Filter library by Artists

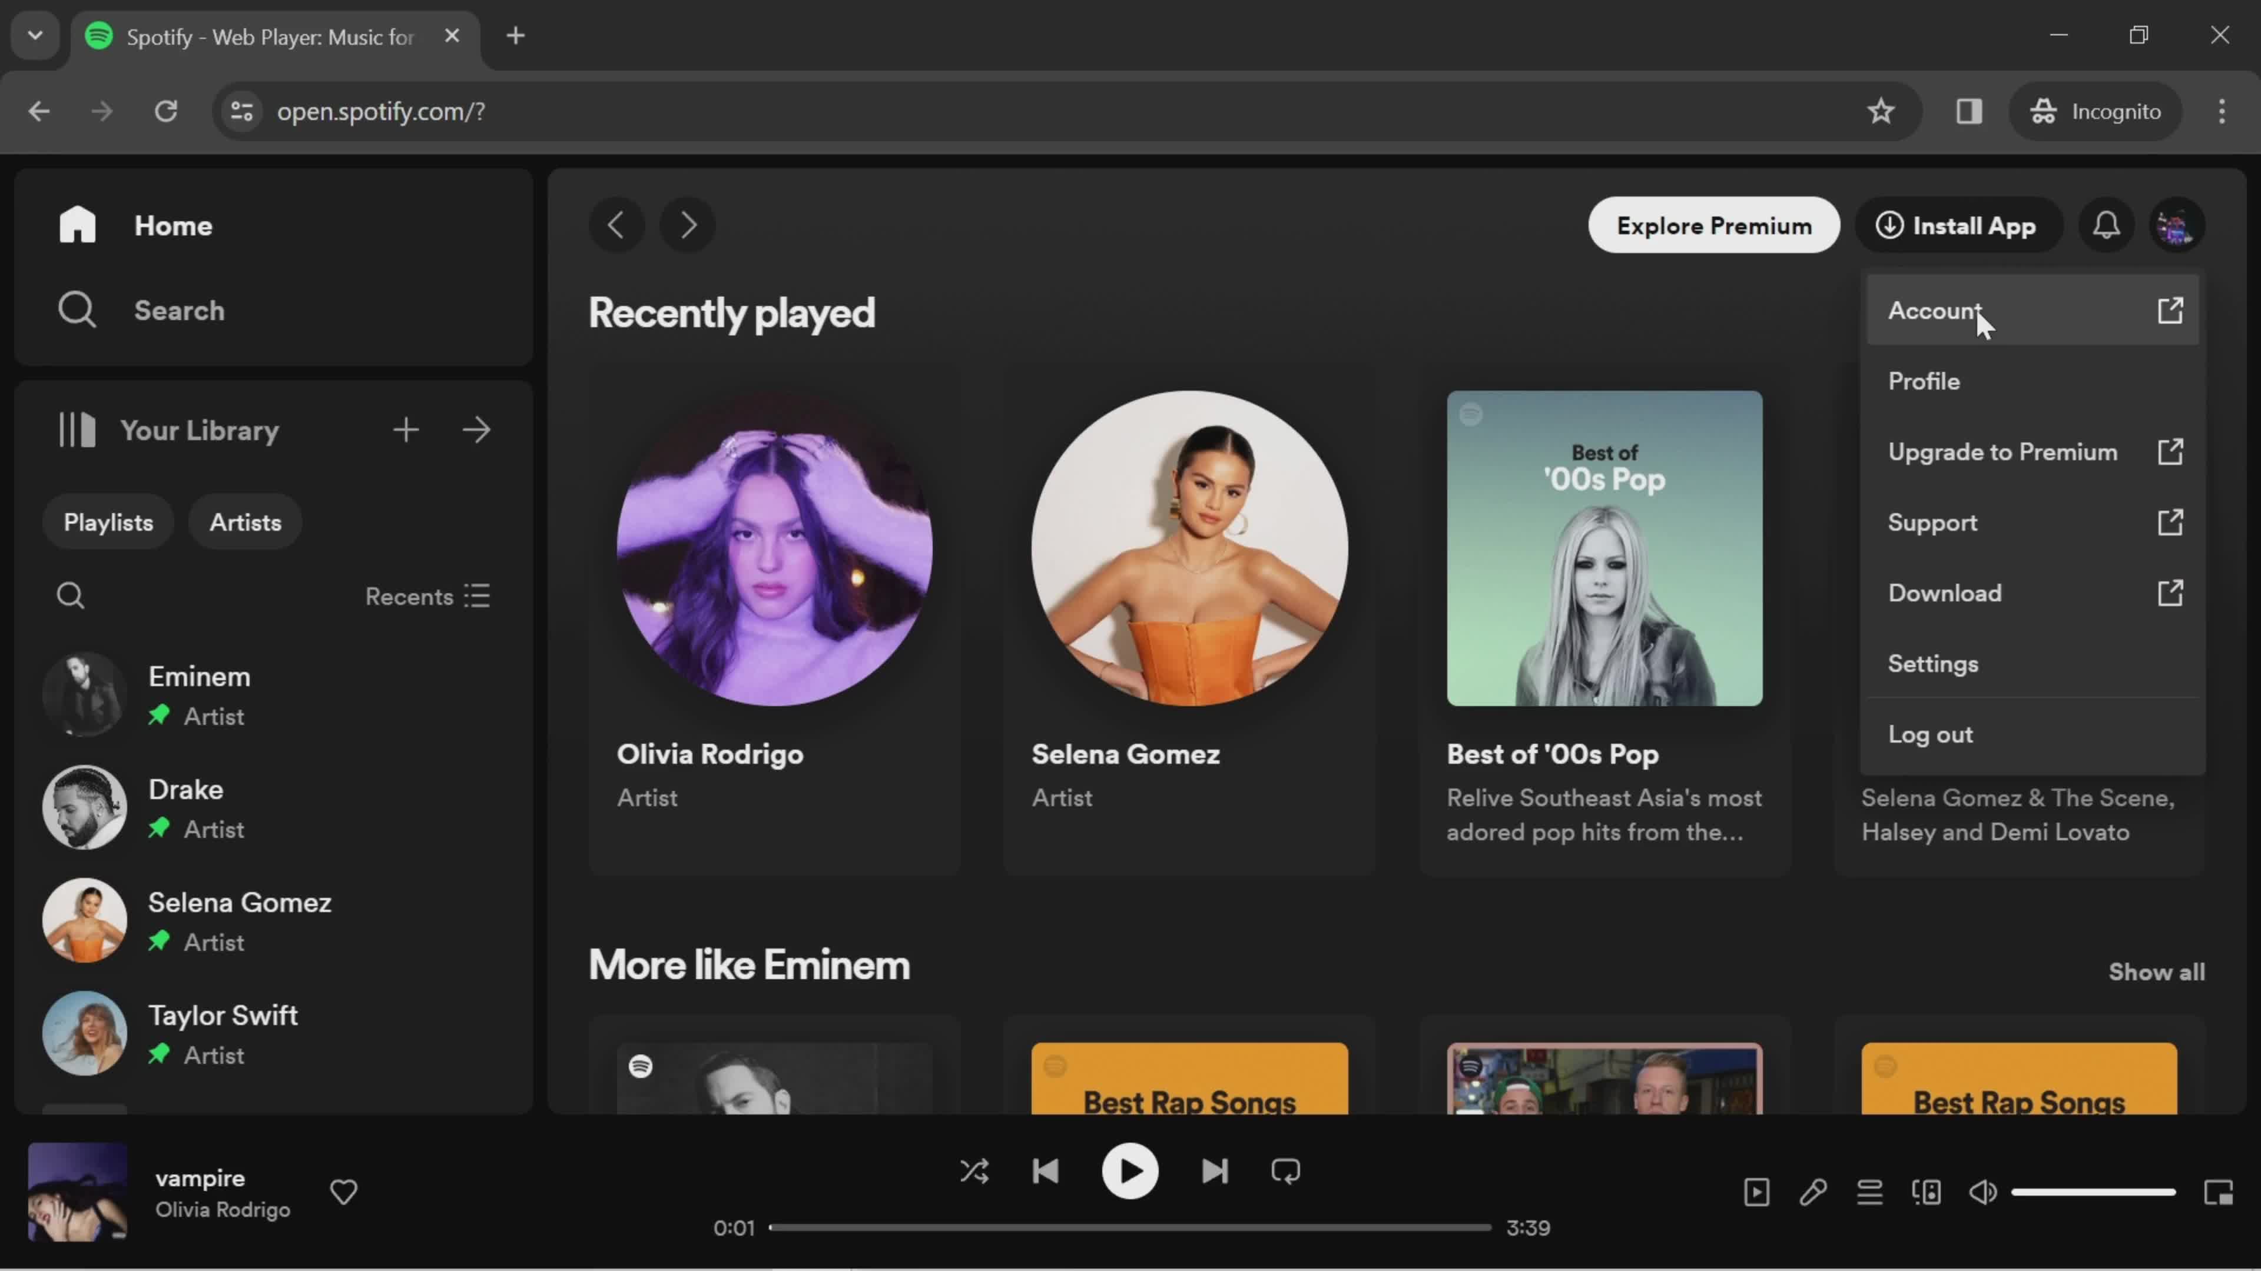coord(245,523)
